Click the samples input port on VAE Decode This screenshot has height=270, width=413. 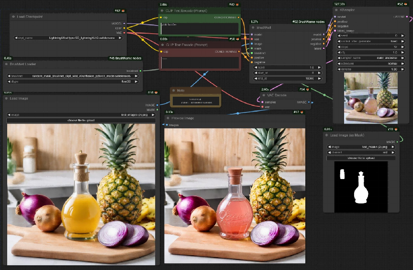[262, 102]
